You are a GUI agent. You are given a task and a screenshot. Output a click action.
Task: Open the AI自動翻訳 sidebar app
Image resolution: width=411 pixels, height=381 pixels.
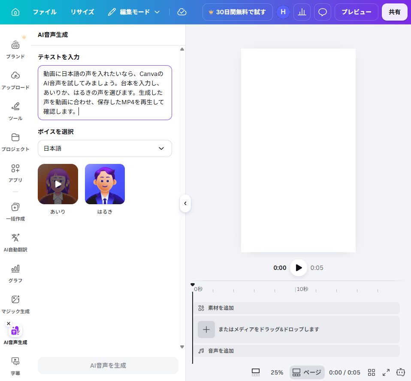point(15,243)
